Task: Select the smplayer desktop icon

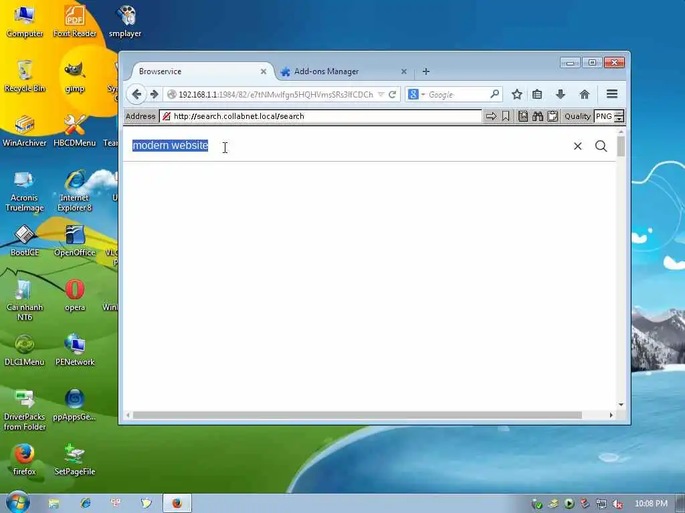Action: click(x=125, y=22)
